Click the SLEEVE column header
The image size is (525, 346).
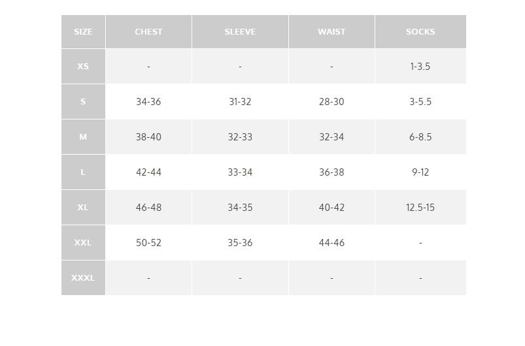click(x=240, y=32)
